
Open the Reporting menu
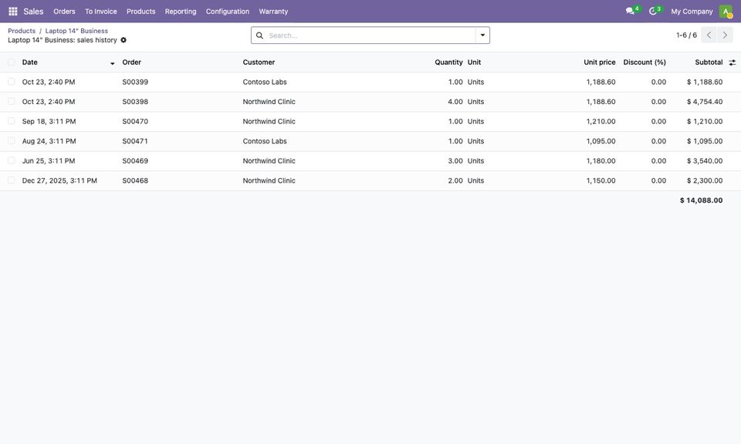pos(181,12)
